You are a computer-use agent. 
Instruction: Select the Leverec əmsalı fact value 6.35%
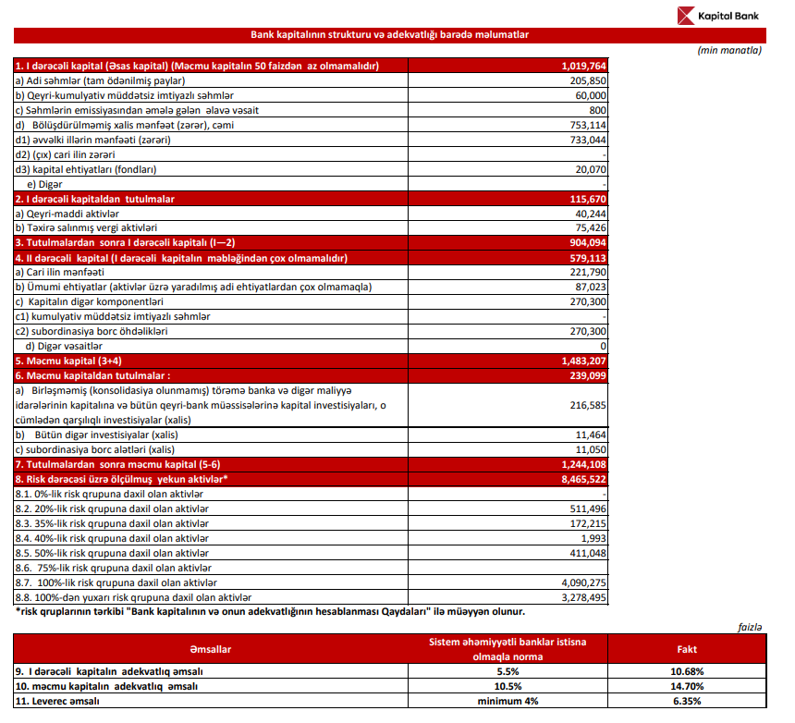click(x=687, y=701)
